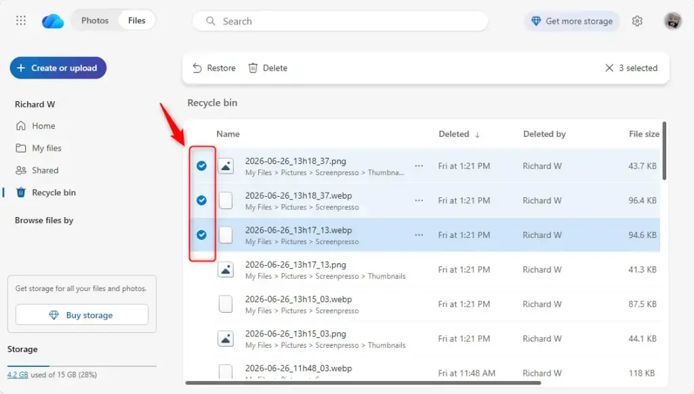The image size is (694, 394).
Task: Open the settings gear icon
Action: tap(637, 21)
